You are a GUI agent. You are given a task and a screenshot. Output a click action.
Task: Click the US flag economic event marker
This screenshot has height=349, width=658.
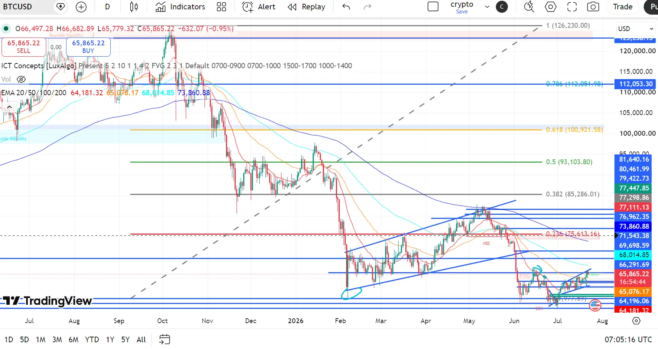[595, 306]
